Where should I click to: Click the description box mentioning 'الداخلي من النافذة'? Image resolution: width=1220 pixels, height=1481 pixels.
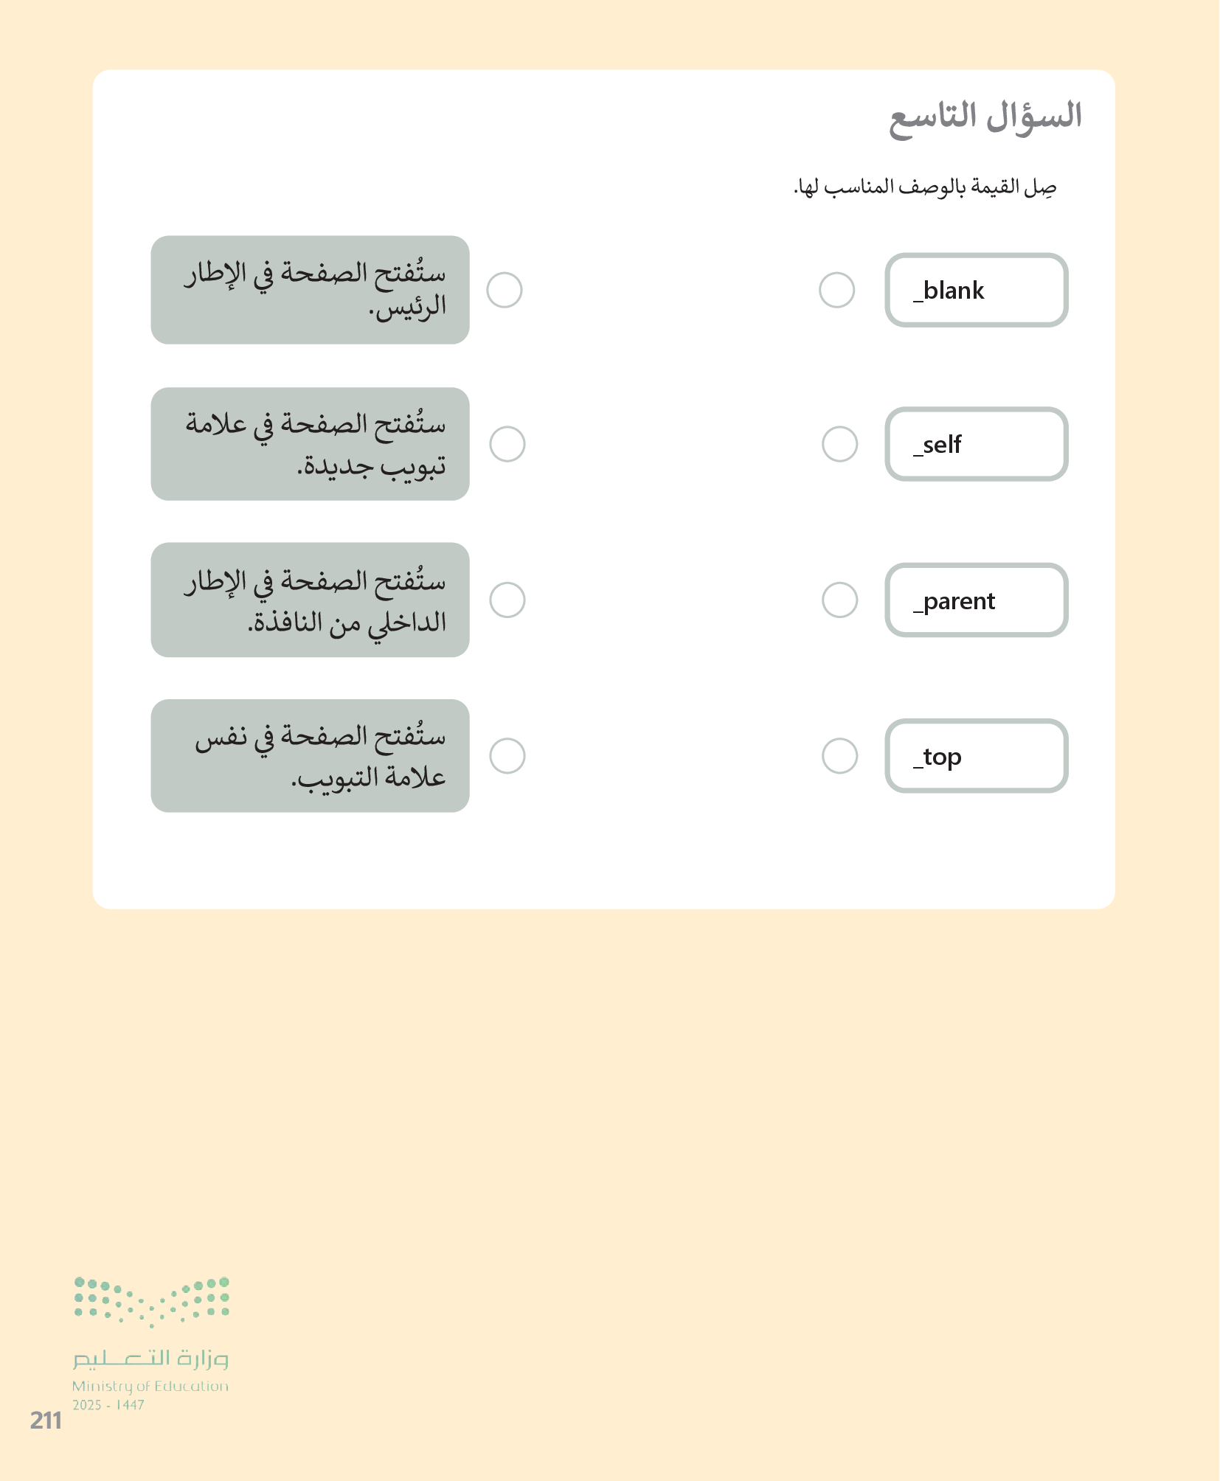pyautogui.click(x=310, y=600)
